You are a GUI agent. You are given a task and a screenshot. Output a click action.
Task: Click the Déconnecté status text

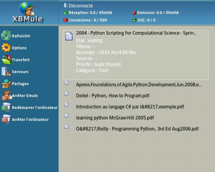click(81, 6)
